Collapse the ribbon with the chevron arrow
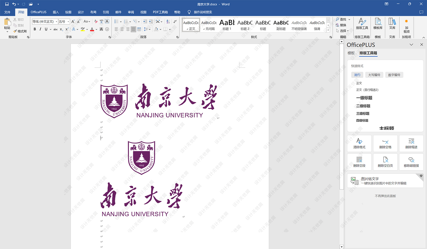 (x=424, y=37)
